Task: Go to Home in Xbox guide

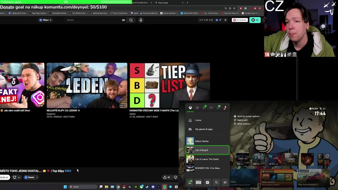Action: click(x=208, y=120)
